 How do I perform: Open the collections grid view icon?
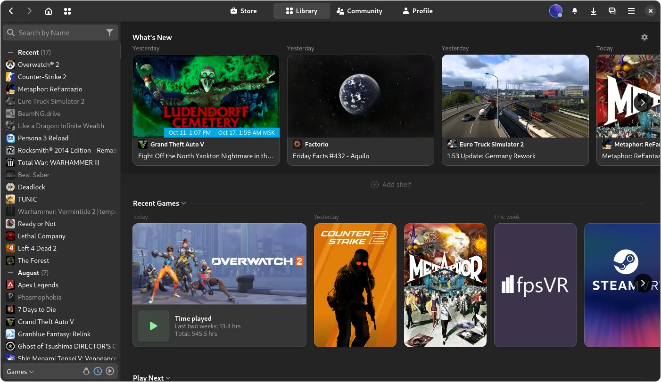67,11
